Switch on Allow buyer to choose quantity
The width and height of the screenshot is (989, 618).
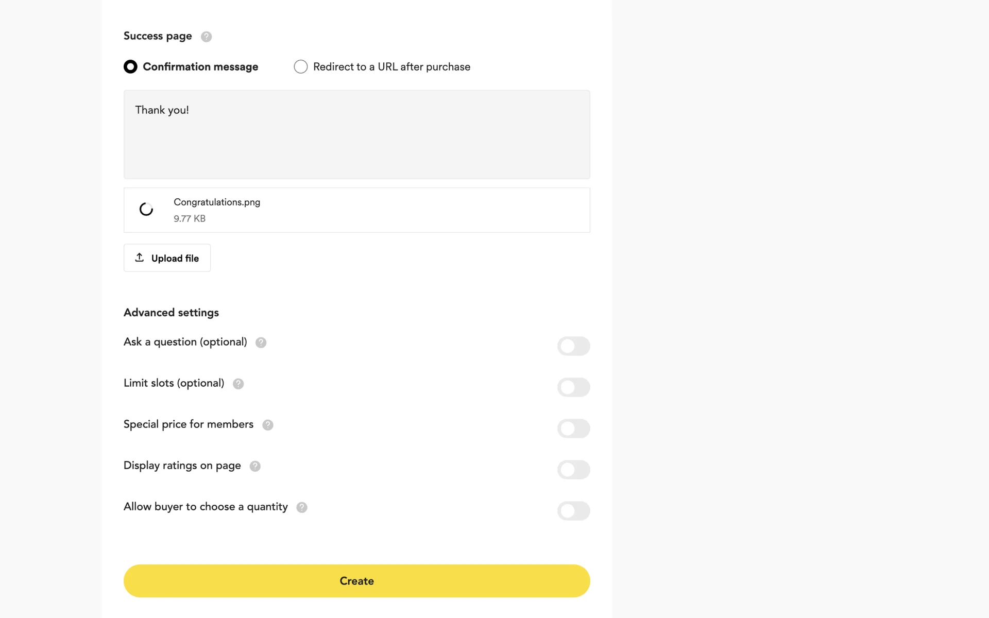(573, 511)
